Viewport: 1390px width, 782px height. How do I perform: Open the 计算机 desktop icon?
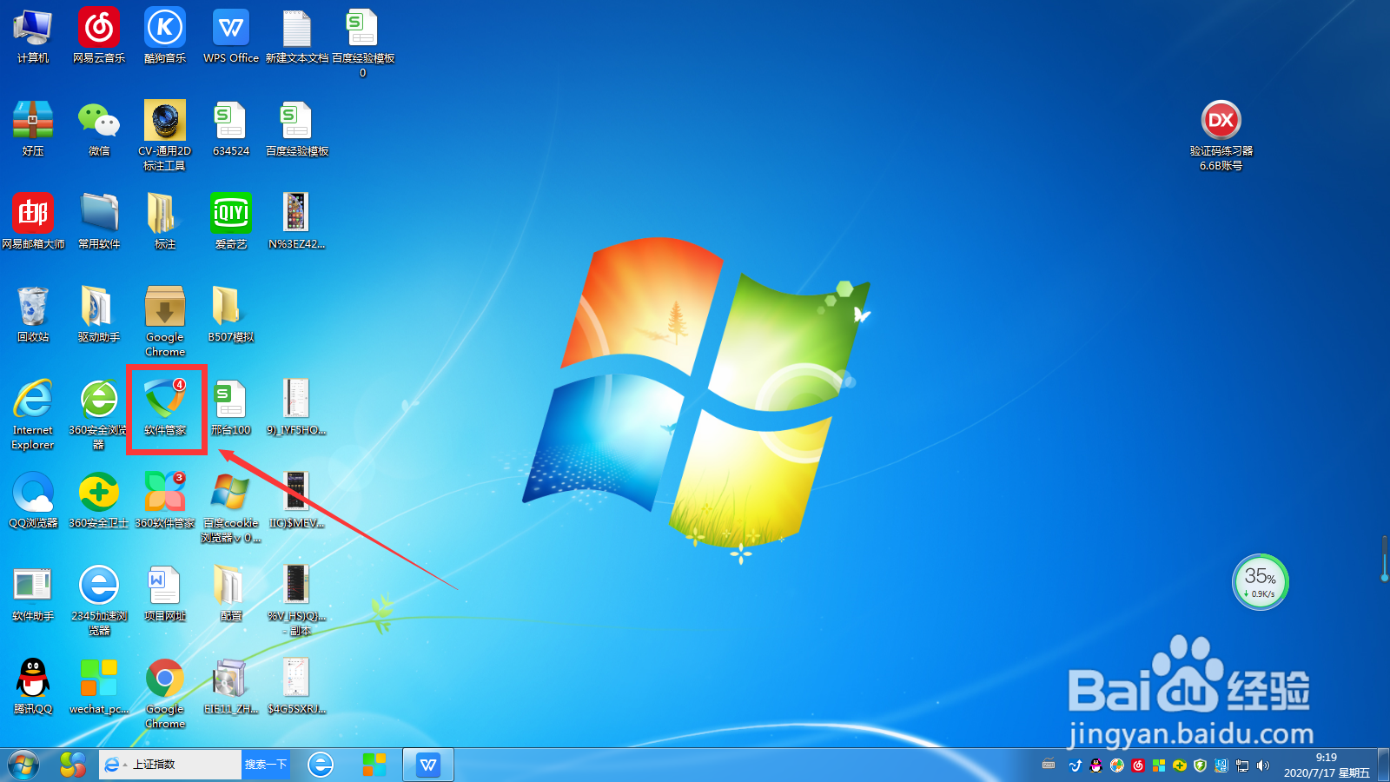tap(32, 37)
